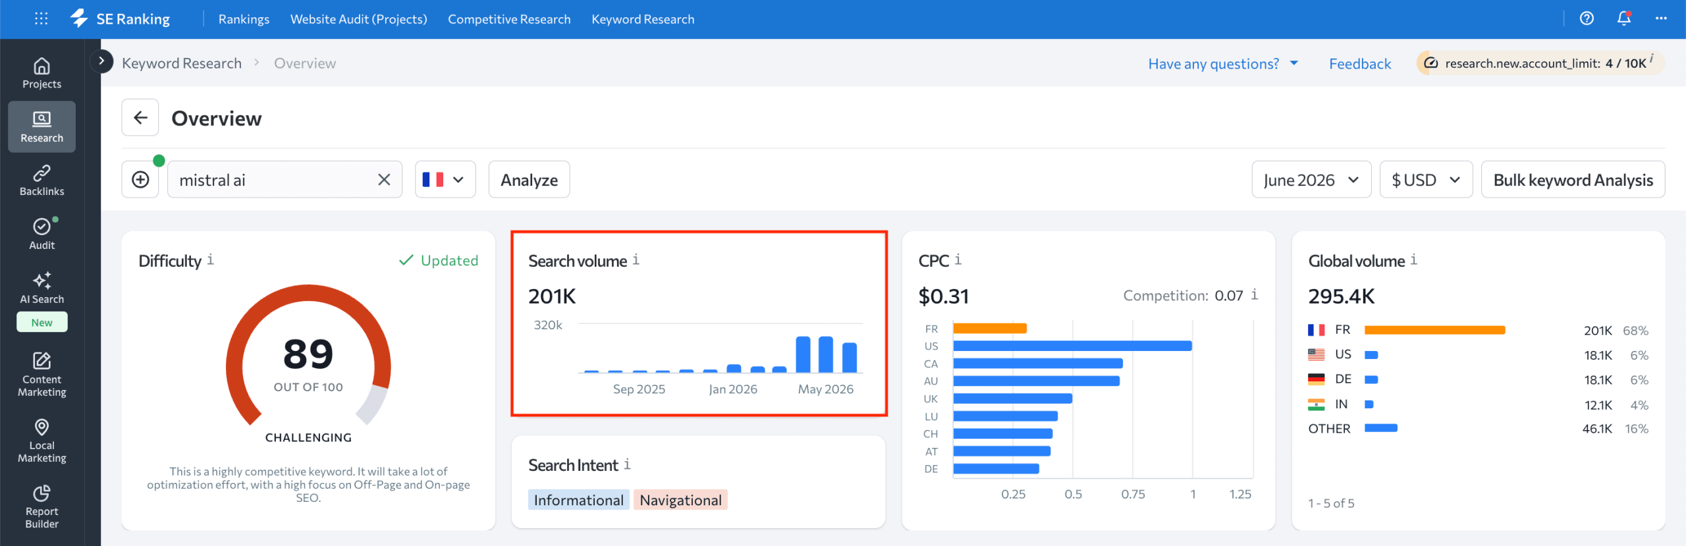Screen dimensions: 1686x546
Task: Click the CPC info icon
Action: (958, 259)
